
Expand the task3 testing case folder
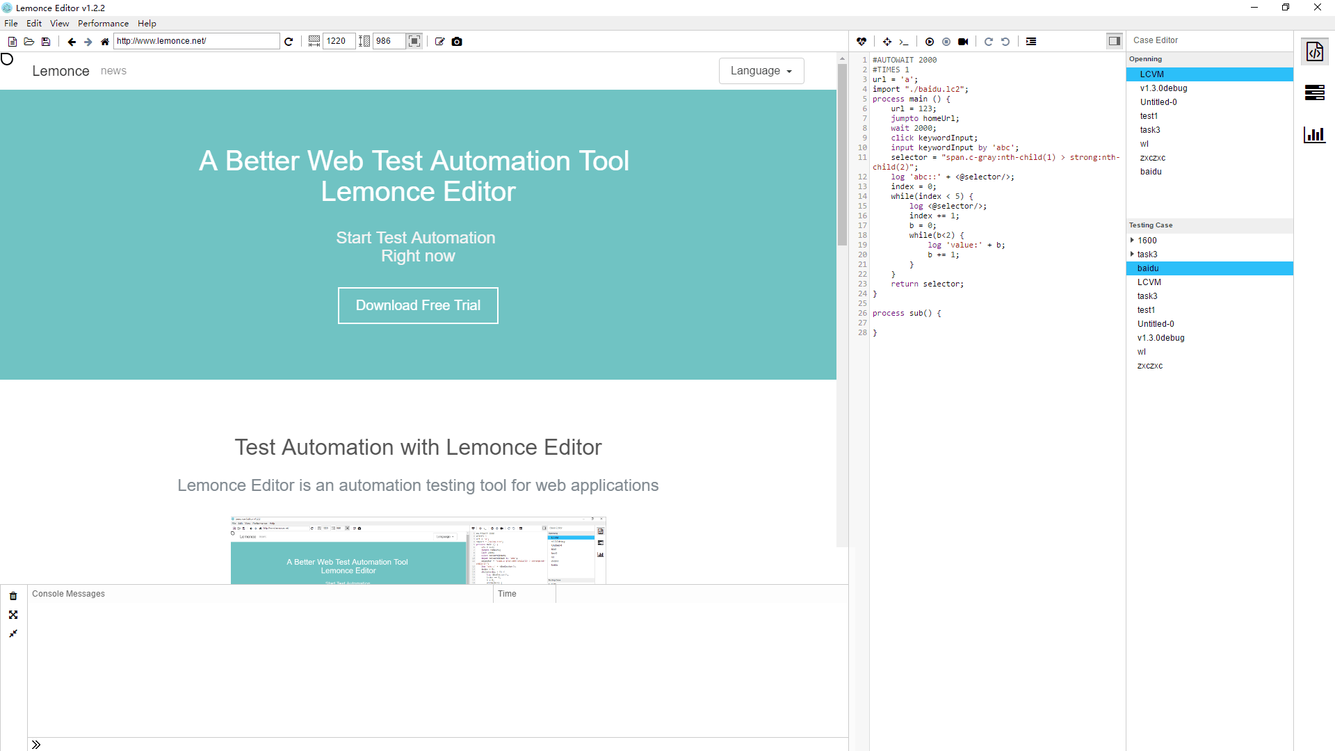tap(1132, 254)
